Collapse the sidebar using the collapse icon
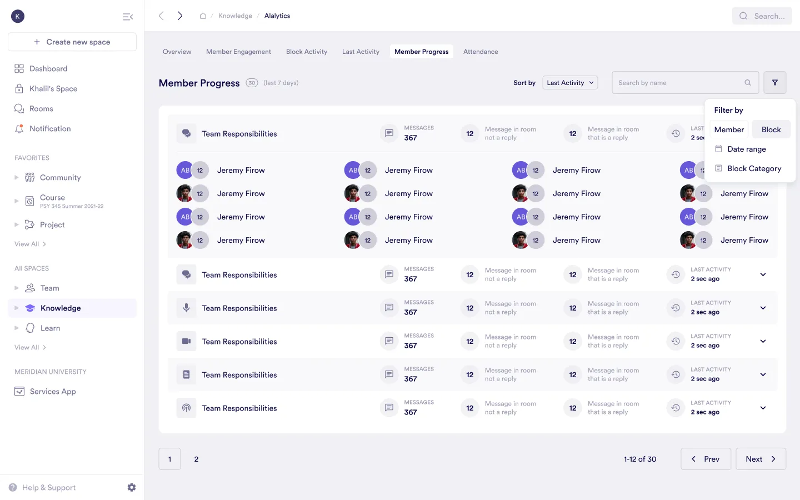800x500 pixels. click(x=128, y=17)
